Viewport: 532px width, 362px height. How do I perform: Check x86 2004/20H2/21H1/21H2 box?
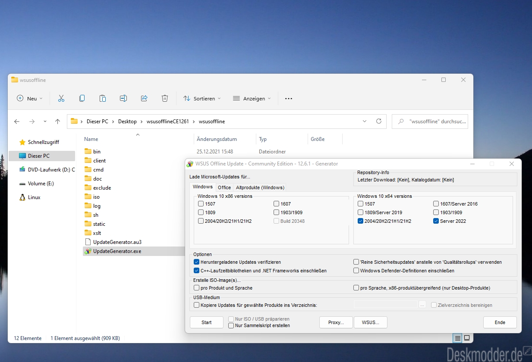coord(201,221)
